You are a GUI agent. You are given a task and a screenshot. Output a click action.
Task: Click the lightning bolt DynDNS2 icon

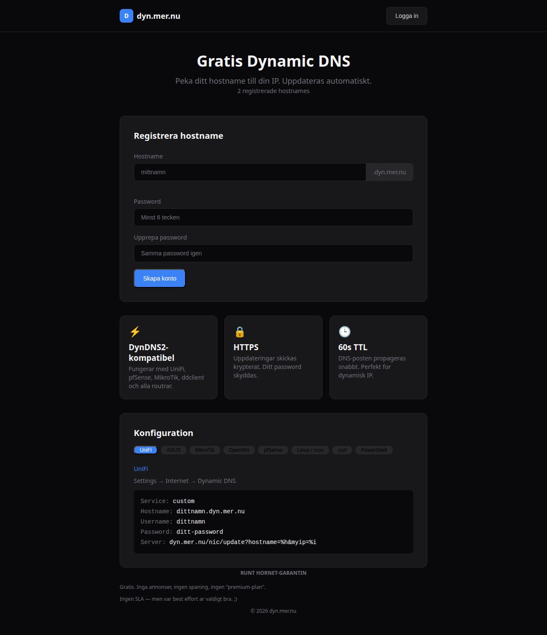click(135, 332)
